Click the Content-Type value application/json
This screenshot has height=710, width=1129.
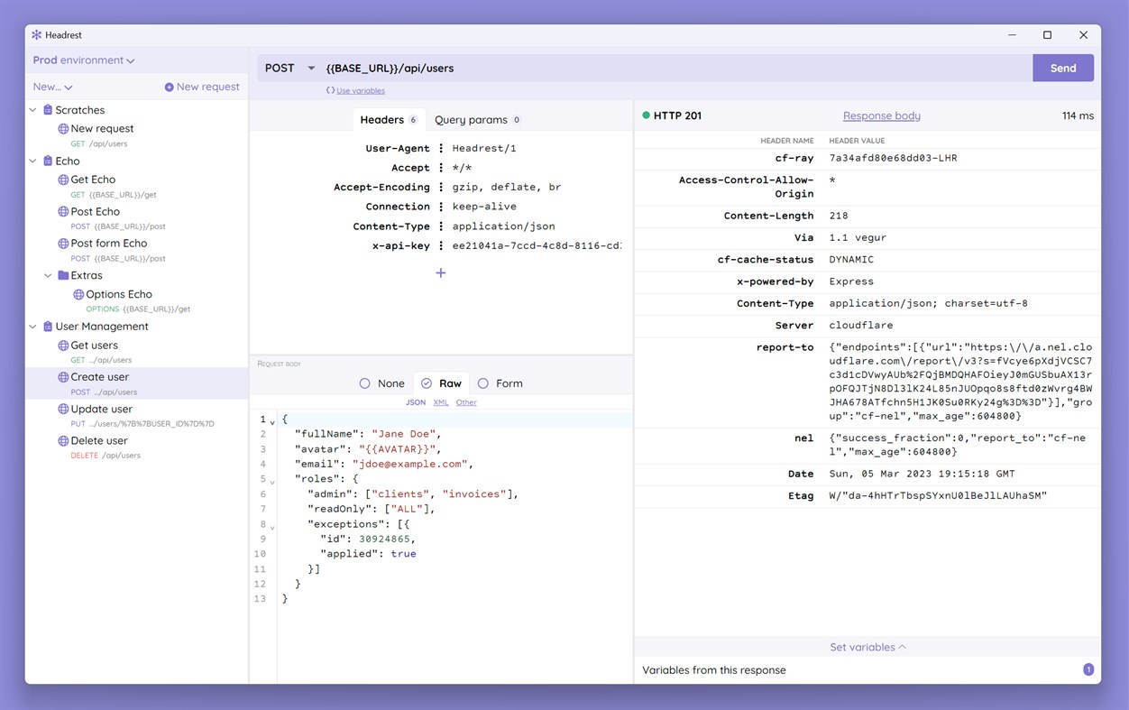click(x=504, y=226)
